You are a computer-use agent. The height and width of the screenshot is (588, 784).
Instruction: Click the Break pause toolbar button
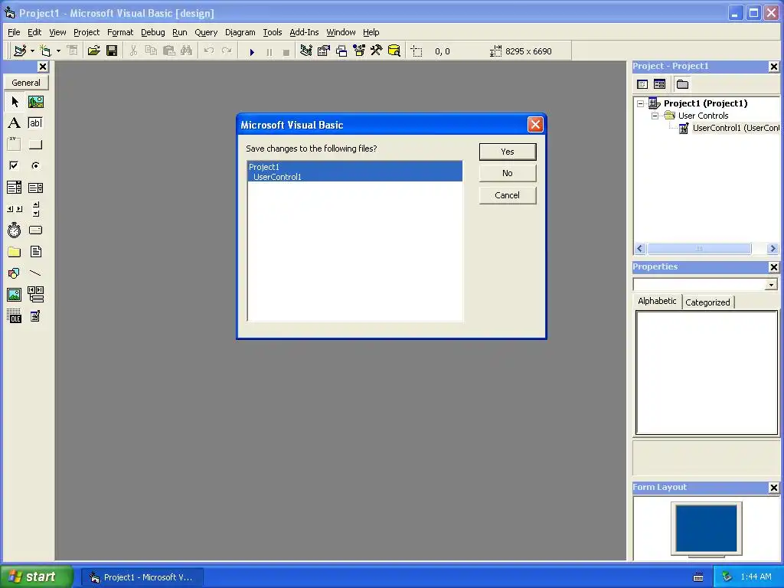tap(269, 51)
